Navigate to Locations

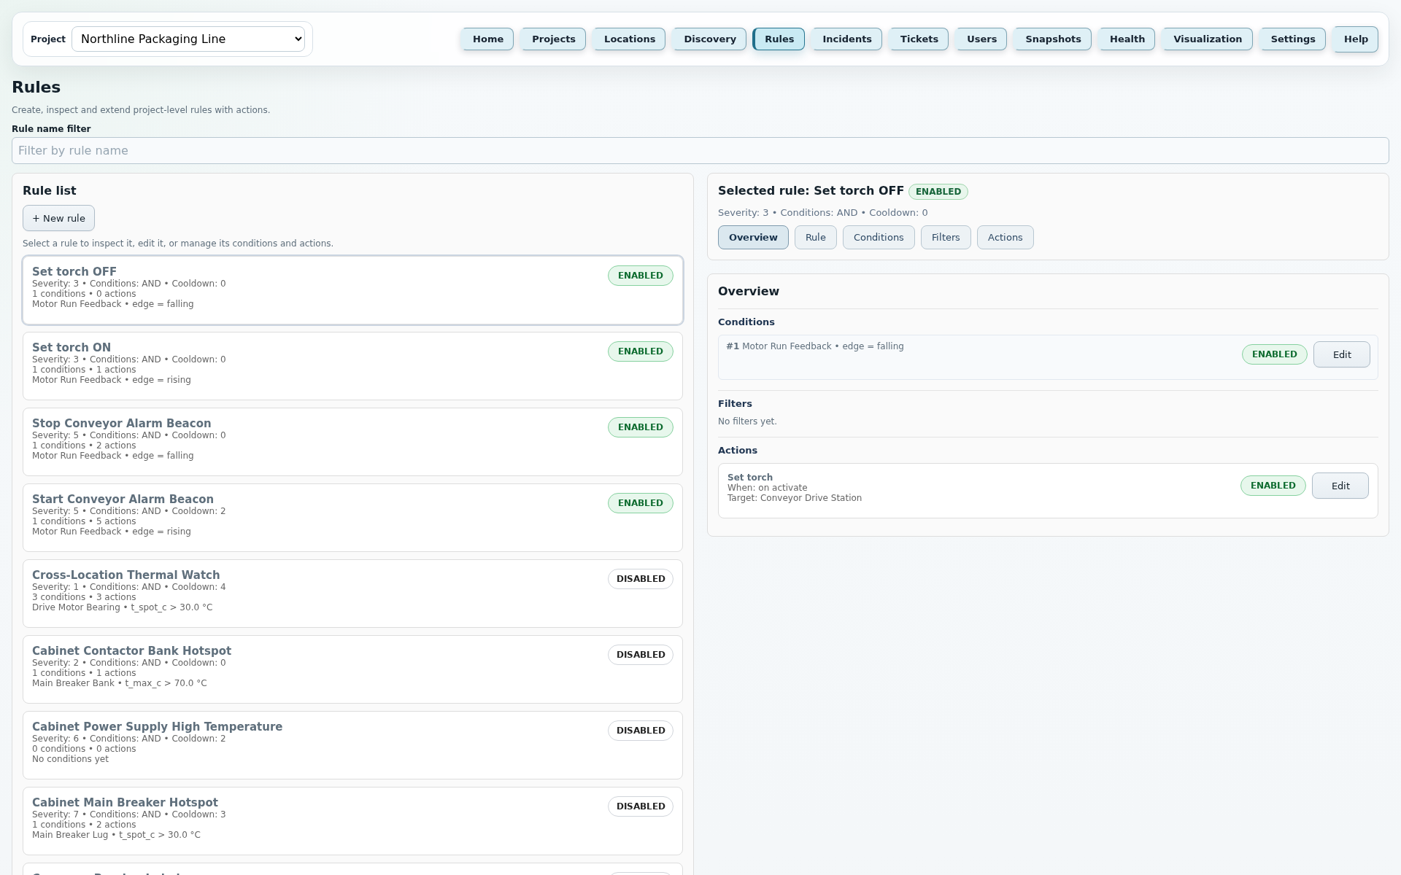tap(629, 39)
